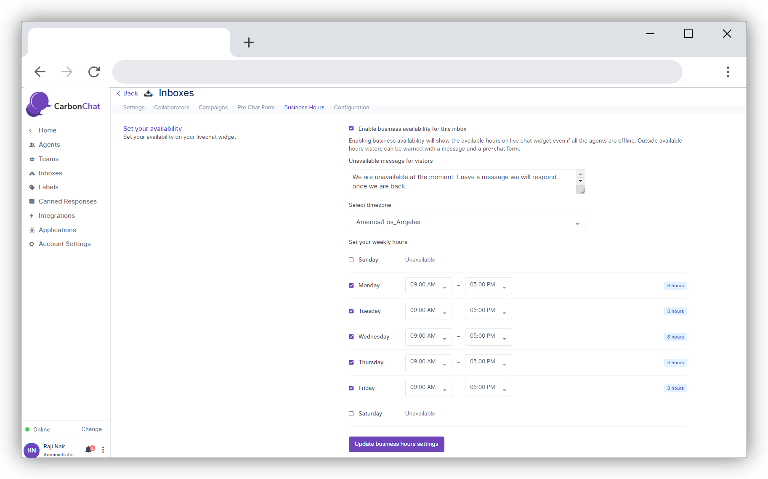This screenshot has width=768, height=479.
Task: Open a new browser tab
Action: [x=249, y=42]
